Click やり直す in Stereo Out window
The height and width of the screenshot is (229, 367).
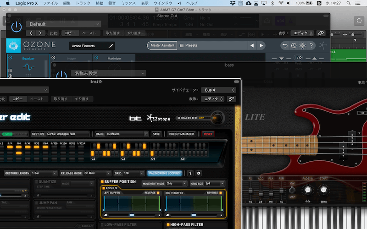click(x=134, y=33)
